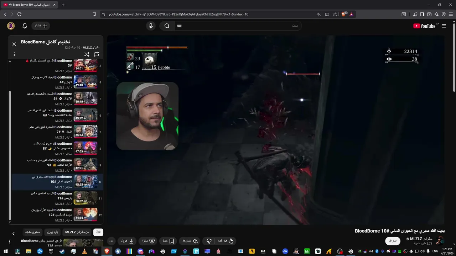The width and height of the screenshot is (456, 256).
Task: Click the Thanks (شكرًا) button
Action: (x=148, y=241)
